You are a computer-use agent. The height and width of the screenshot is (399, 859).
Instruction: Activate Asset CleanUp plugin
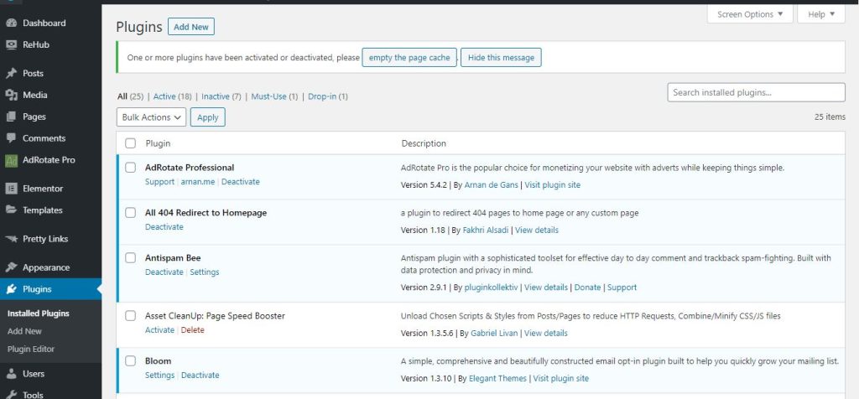click(x=159, y=330)
